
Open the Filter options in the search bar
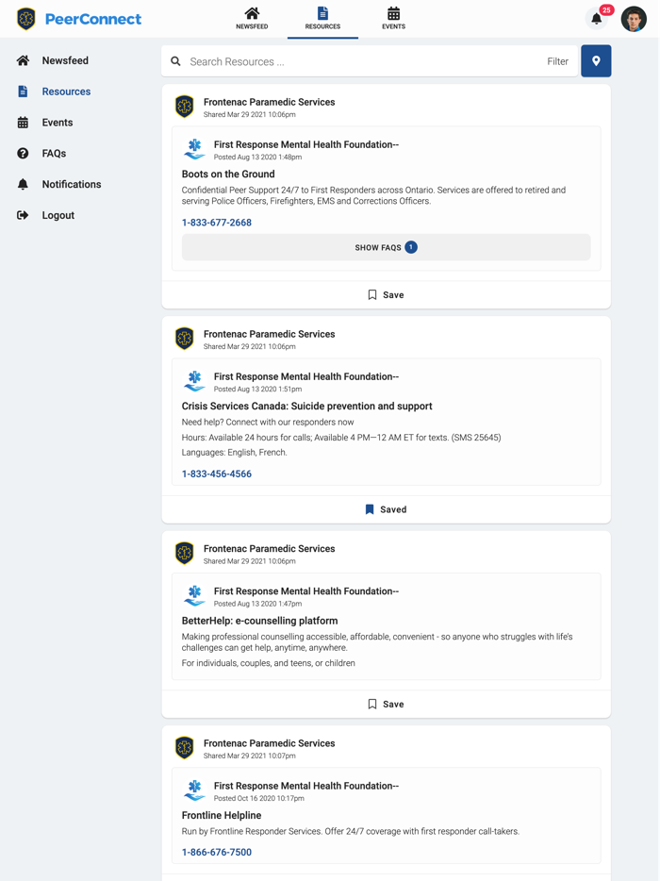(x=557, y=61)
